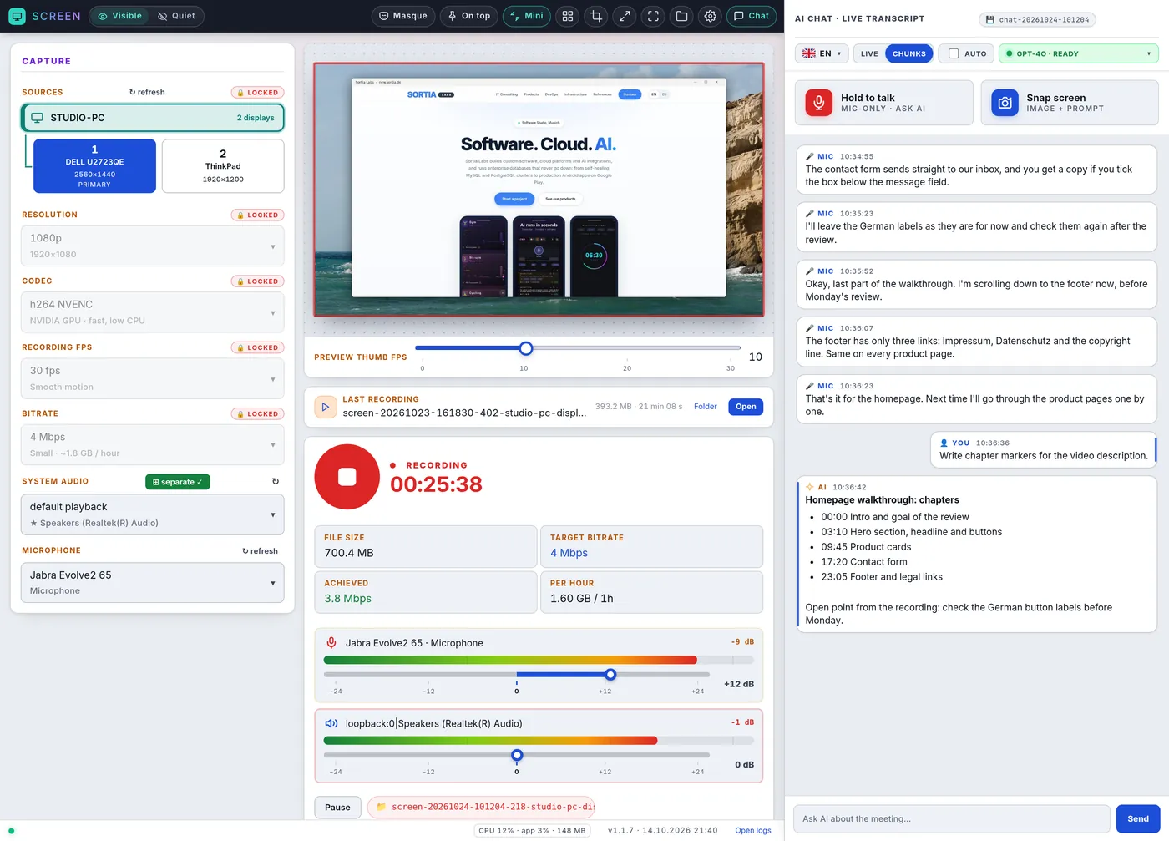Screen dimensions: 1169x841
Task: Open the Jabra Evolve2 65 microphone dropdown
Action: 152,582
